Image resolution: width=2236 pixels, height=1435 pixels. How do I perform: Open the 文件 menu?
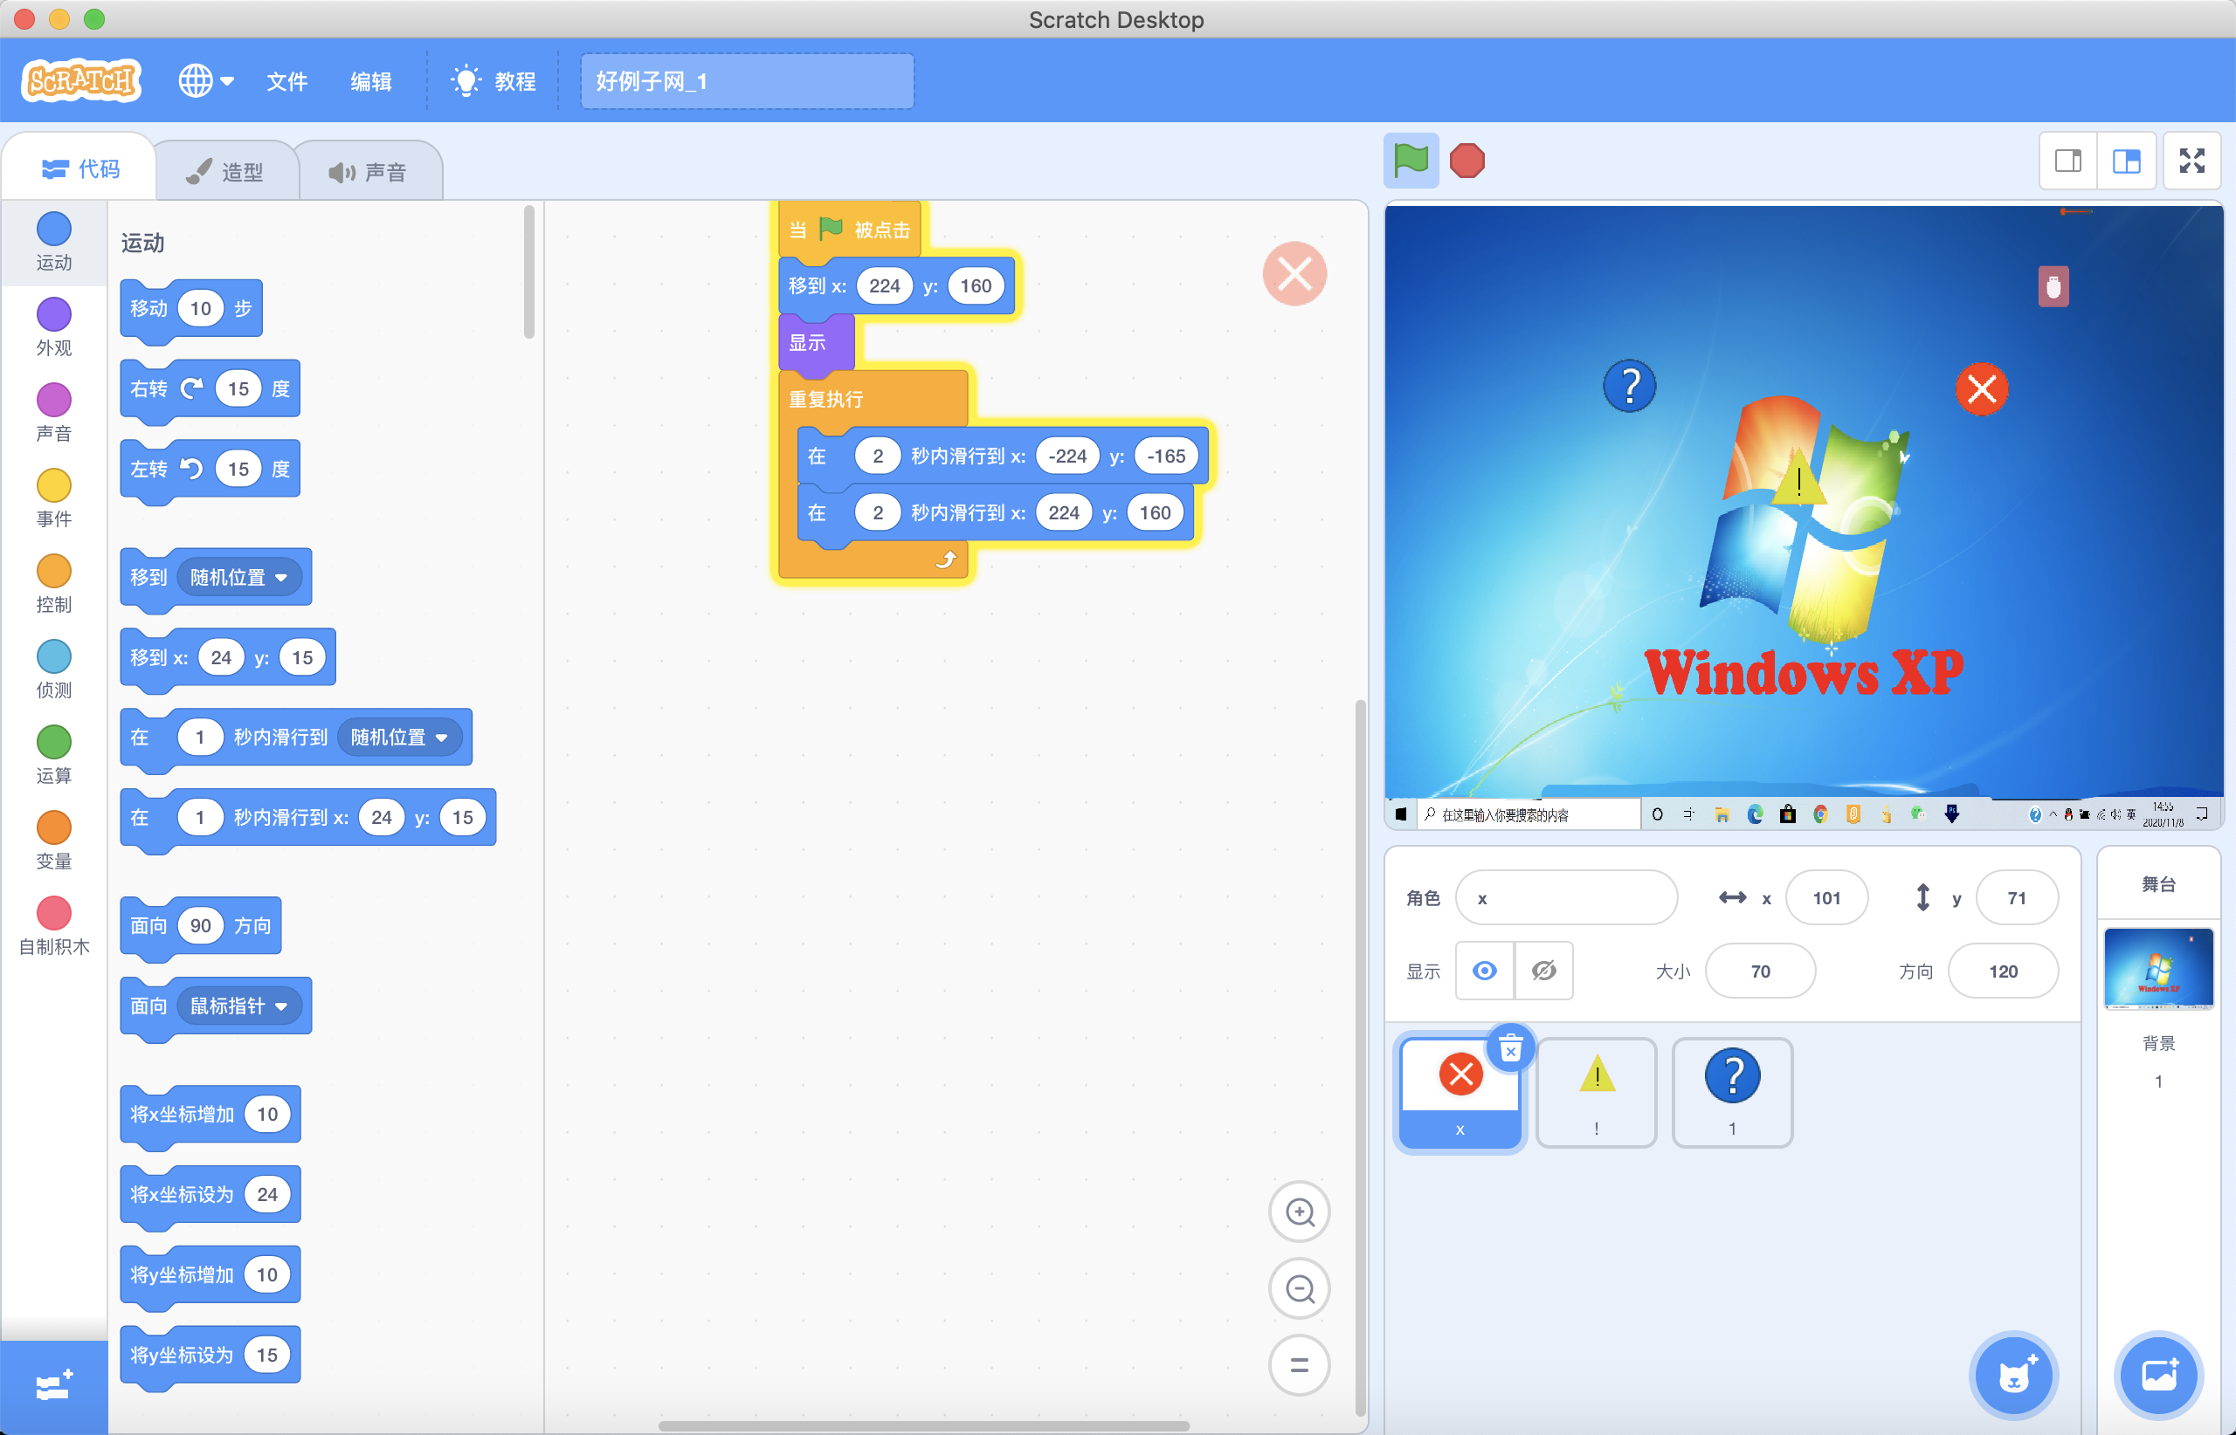click(287, 81)
